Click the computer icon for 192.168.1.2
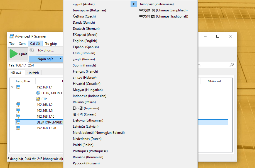The width and height of the screenshot is (255, 168). click(18, 105)
